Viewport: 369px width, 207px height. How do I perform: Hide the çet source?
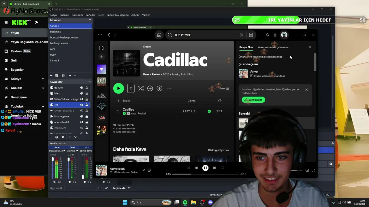click(82, 105)
